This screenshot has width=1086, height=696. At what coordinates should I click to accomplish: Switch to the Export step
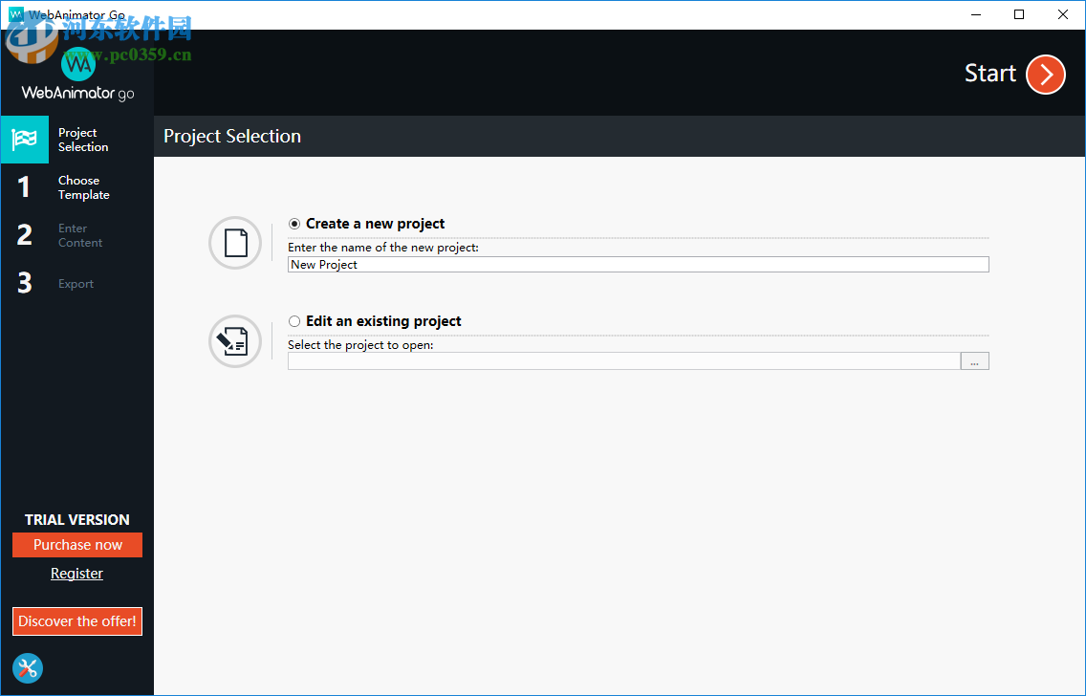click(76, 284)
